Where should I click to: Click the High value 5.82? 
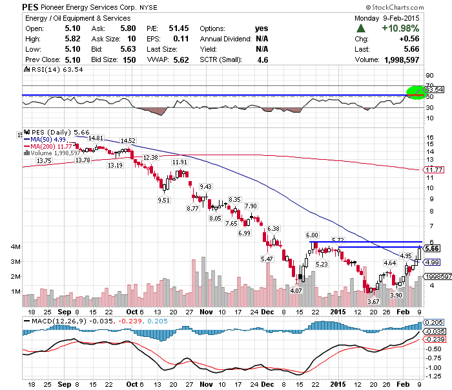(x=72, y=39)
